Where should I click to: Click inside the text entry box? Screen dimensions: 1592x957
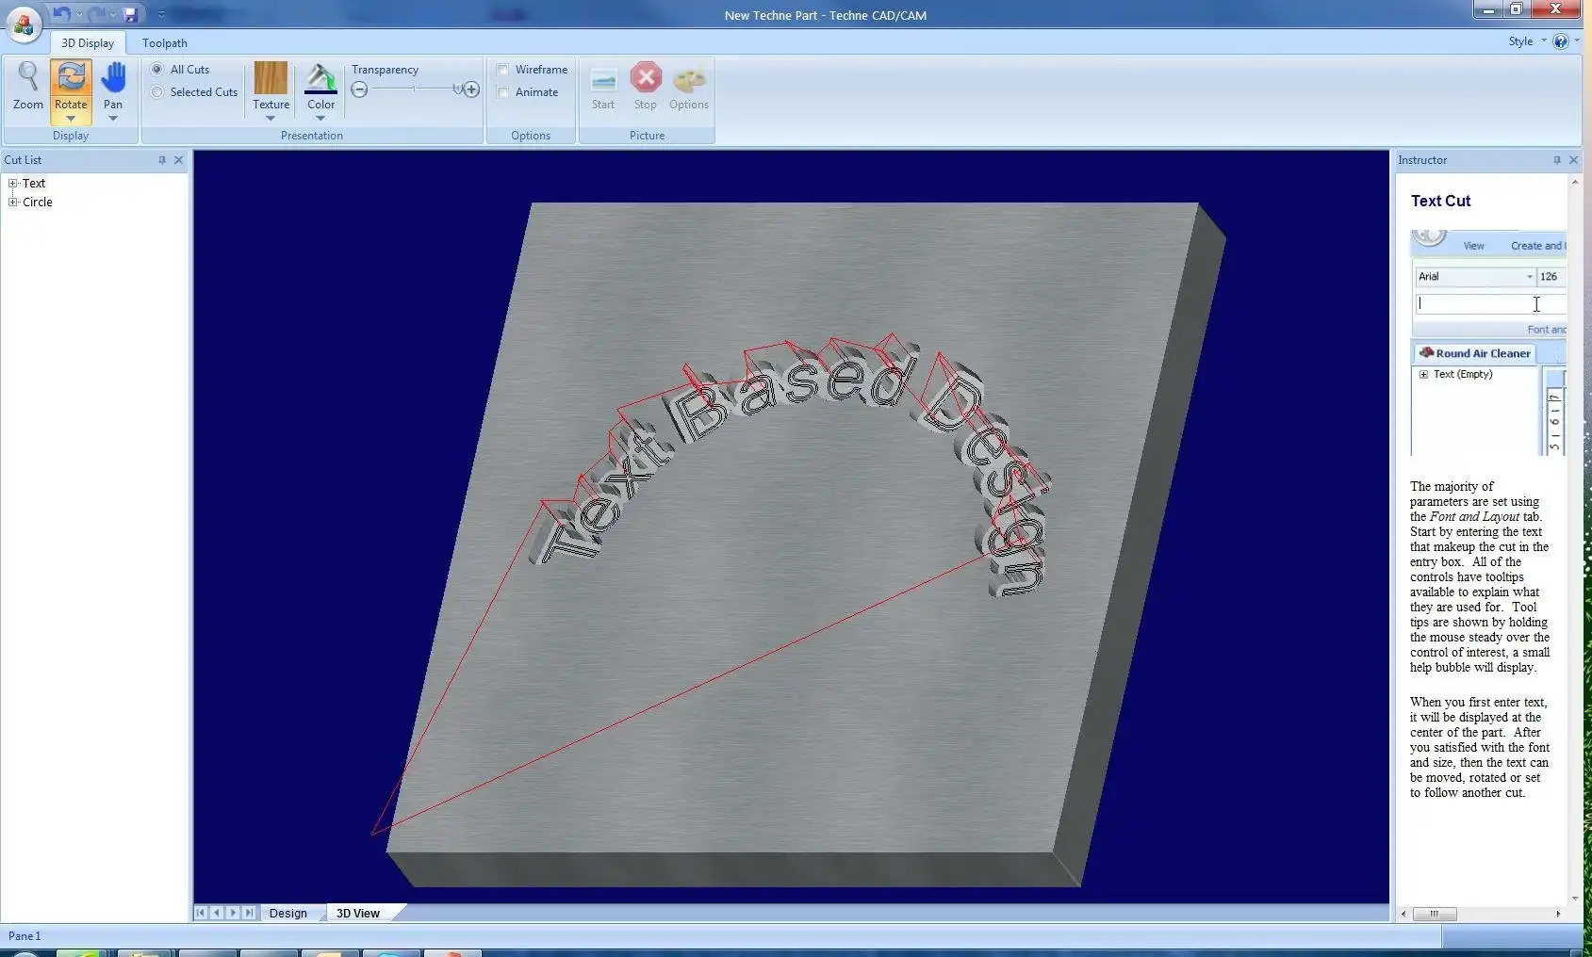[1480, 303]
